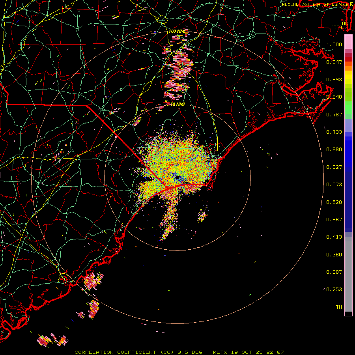Viewport: 355px width, 355px height.
Task: Click the 0.627 legend value
Action: tap(334, 167)
